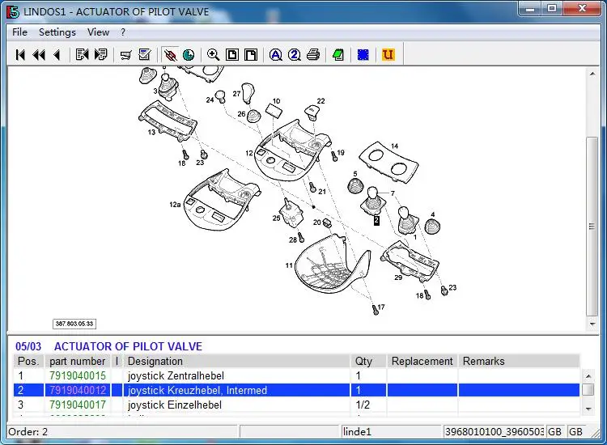Click callout 11 on the diagram
Image resolution: width=607 pixels, height=445 pixels.
[x=289, y=265]
